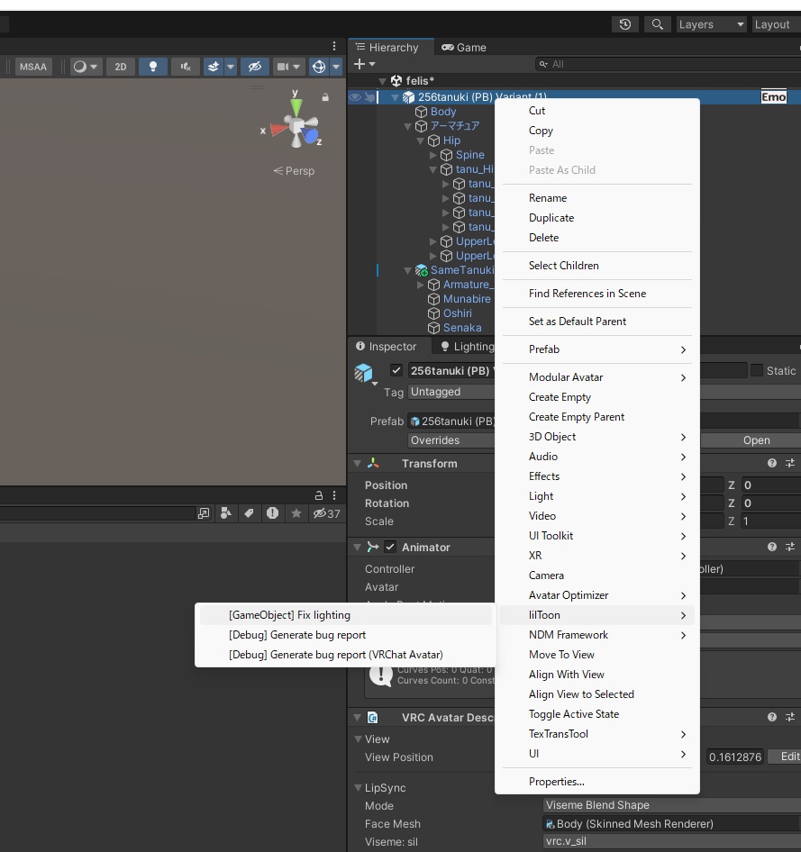The height and width of the screenshot is (852, 801).
Task: Choose Properties... in context menu
Action: click(x=596, y=782)
